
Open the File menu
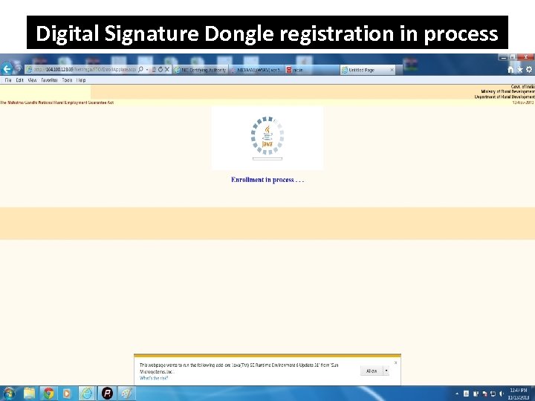[x=8, y=80]
